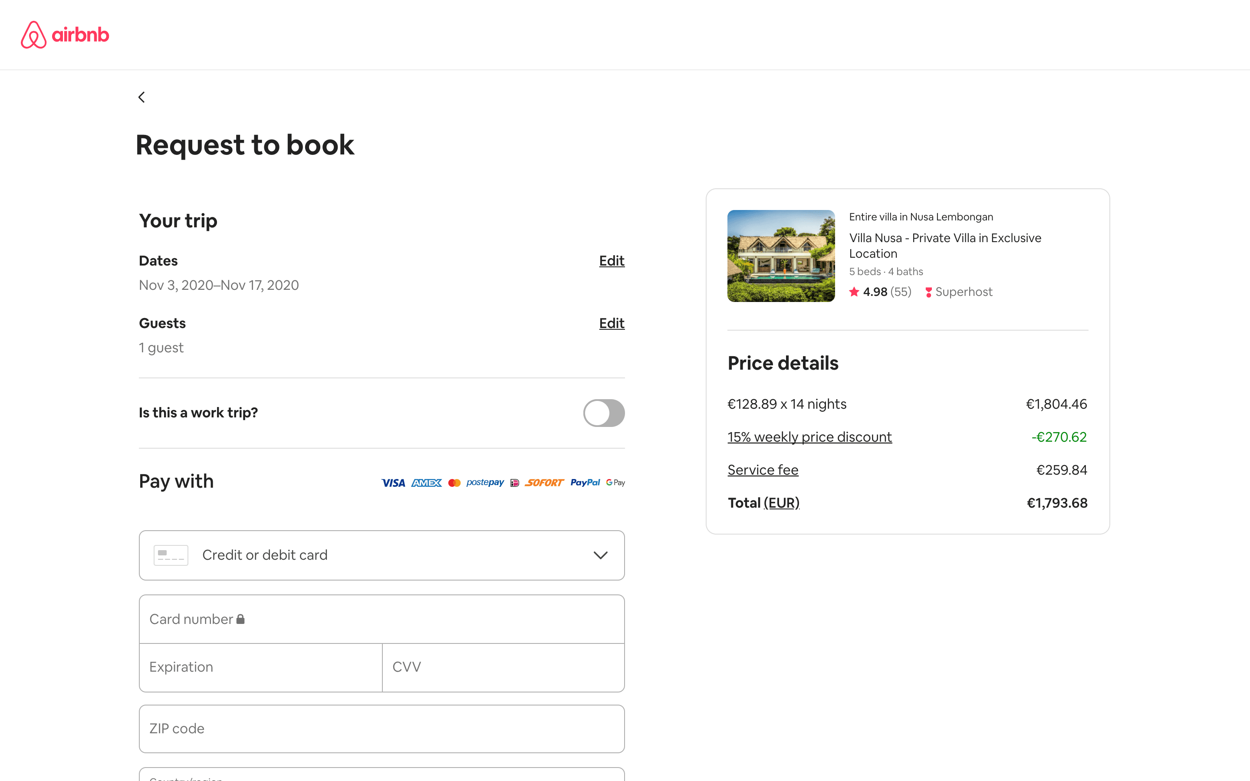Click the Expiration field
The height and width of the screenshot is (781, 1250).
tap(260, 667)
